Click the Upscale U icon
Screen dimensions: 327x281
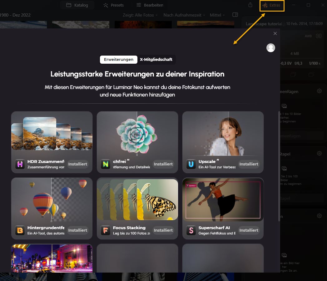coord(191,164)
